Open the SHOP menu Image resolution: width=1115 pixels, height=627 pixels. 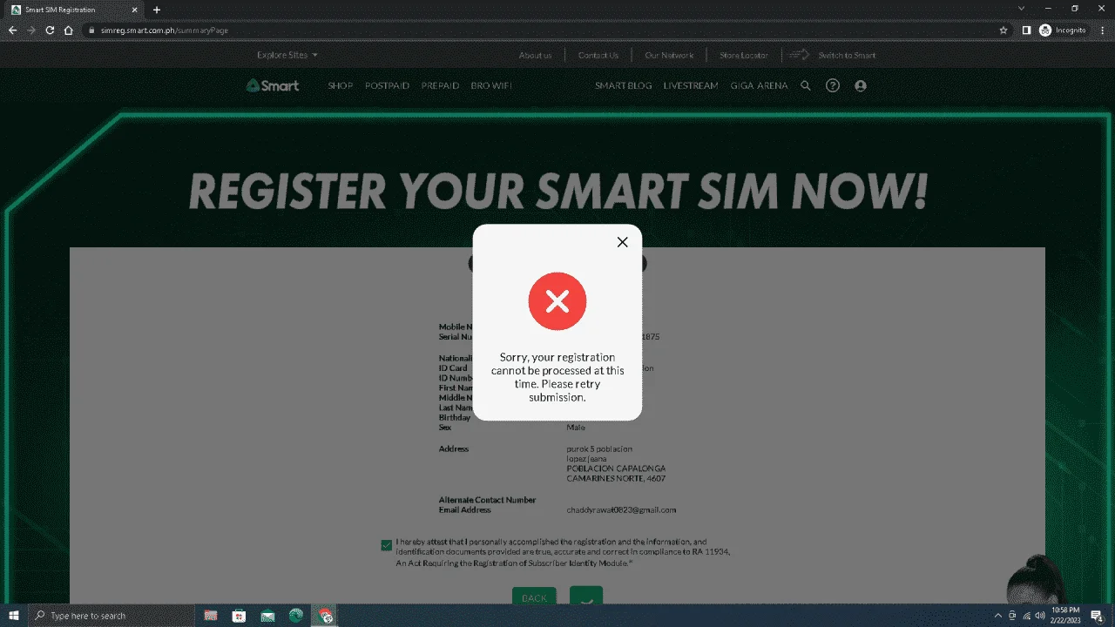341,85
